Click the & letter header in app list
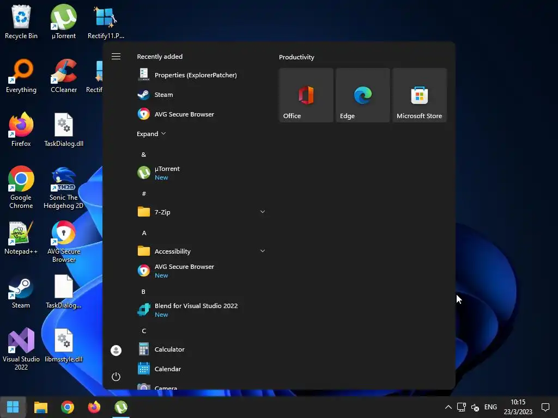Viewport: 558px width, 418px height. [144, 155]
